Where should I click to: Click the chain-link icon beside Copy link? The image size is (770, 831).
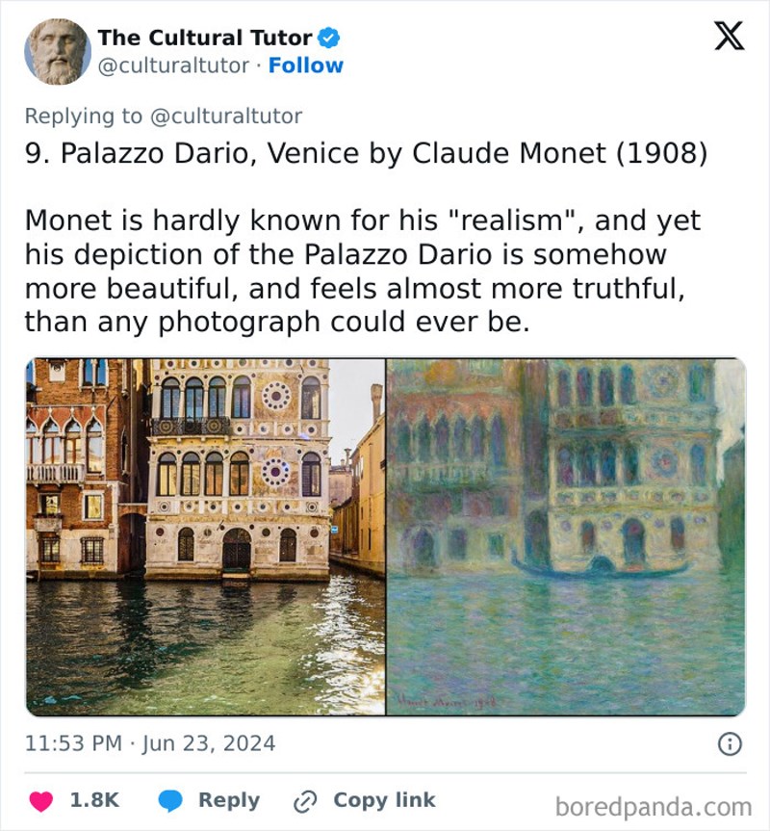pos(304,800)
